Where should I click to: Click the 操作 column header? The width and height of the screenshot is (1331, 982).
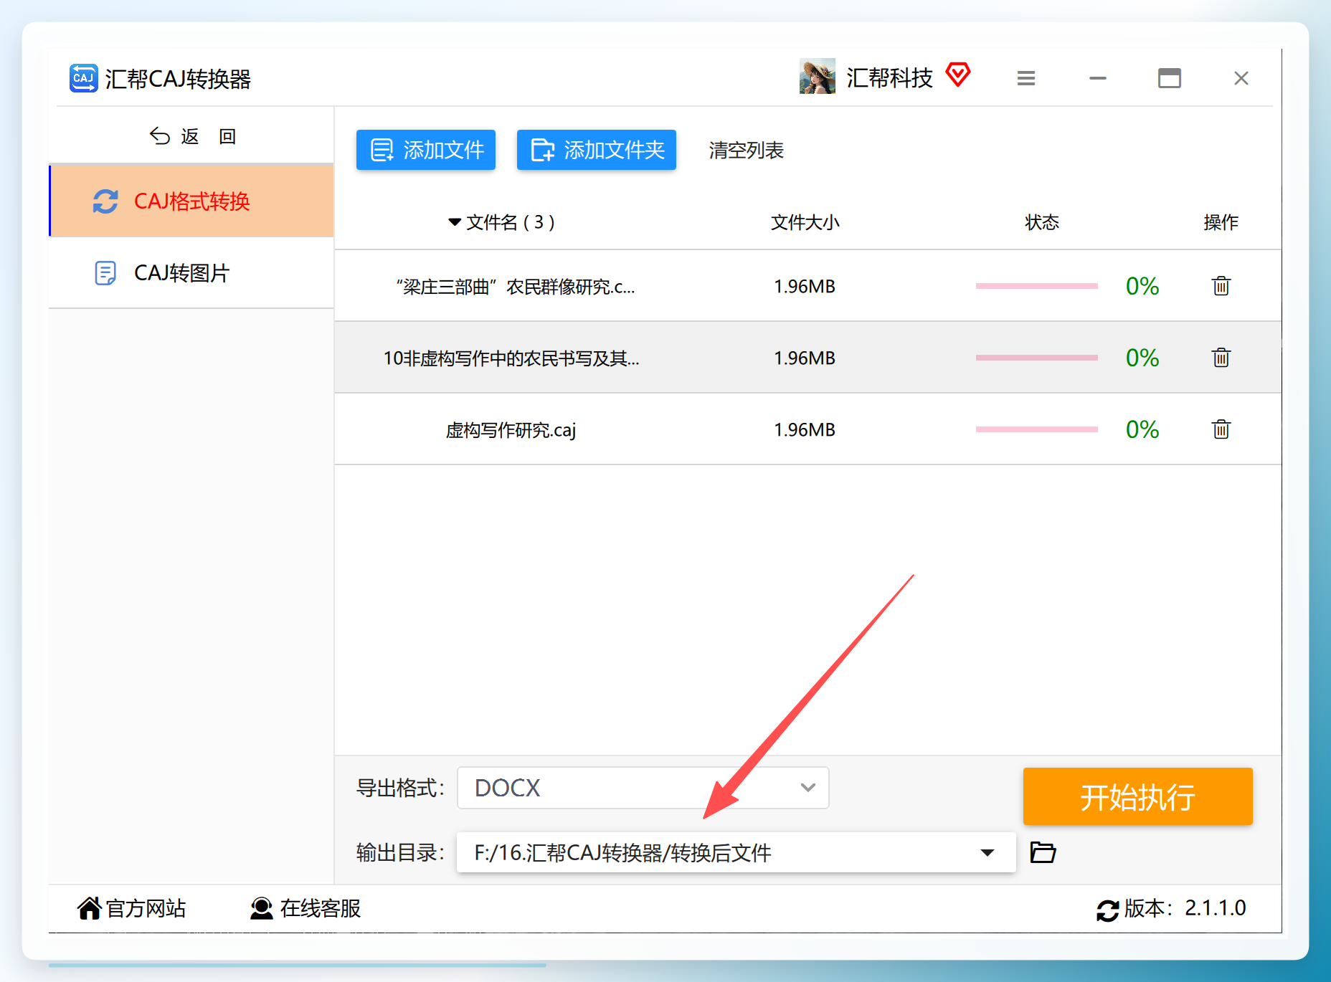(1221, 222)
